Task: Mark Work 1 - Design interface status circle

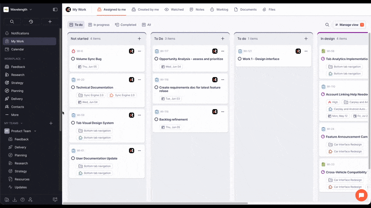Action: 239,59
